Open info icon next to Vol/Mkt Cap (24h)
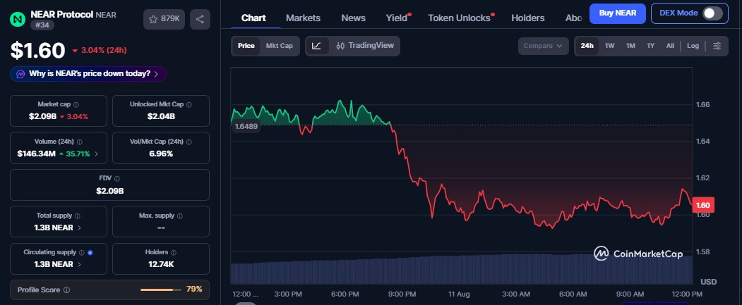Screen dimensions: 742x305 pos(189,142)
